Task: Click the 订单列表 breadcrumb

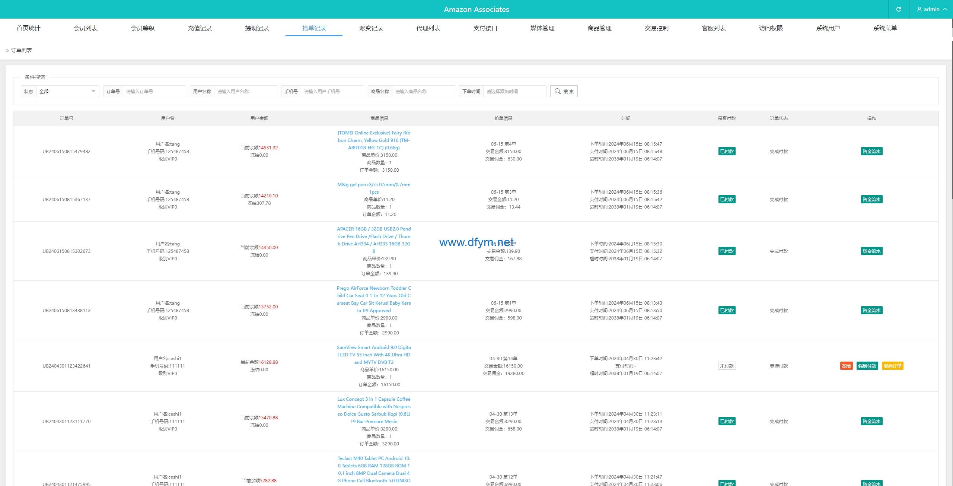Action: 22,50
